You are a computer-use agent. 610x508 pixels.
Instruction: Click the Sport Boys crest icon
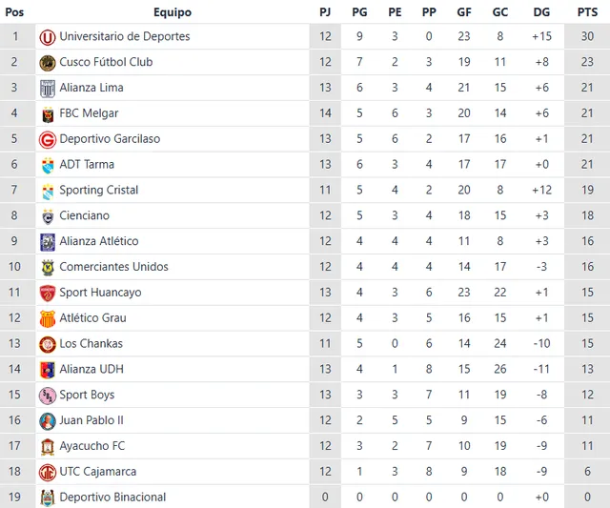click(48, 396)
